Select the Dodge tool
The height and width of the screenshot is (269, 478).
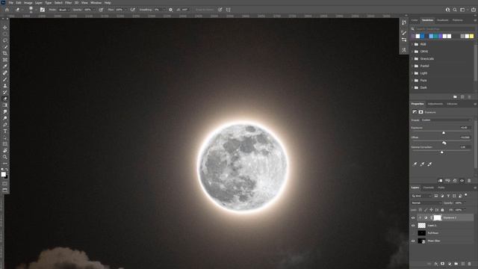pos(5,118)
